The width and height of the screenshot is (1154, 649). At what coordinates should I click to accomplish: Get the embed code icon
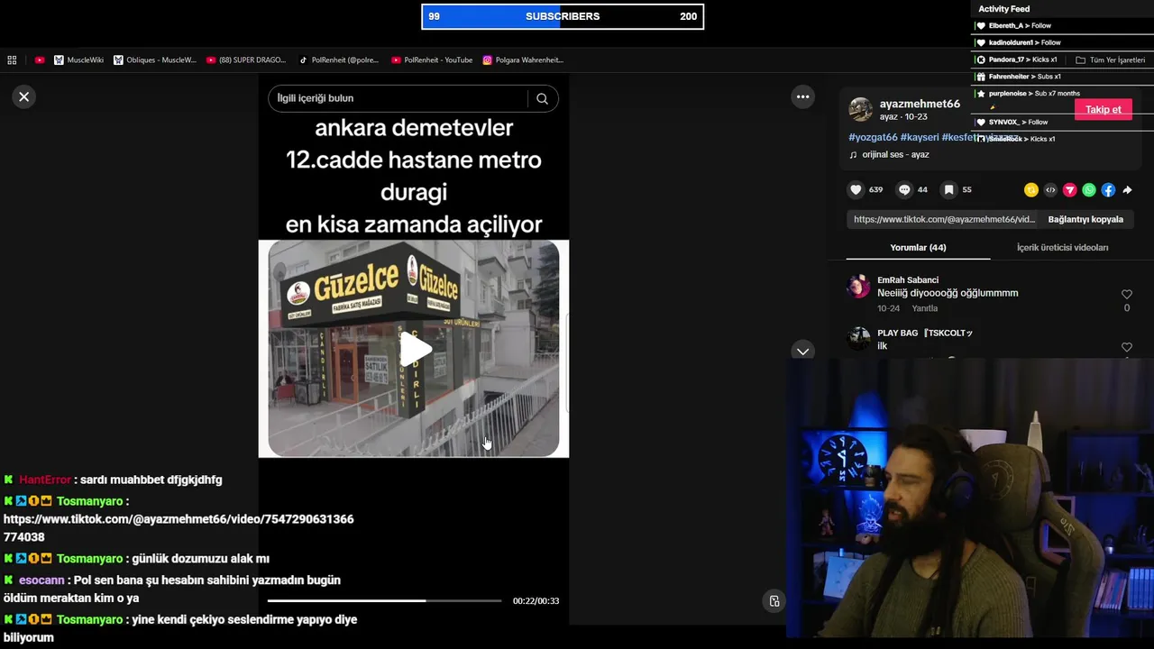[x=1050, y=189]
